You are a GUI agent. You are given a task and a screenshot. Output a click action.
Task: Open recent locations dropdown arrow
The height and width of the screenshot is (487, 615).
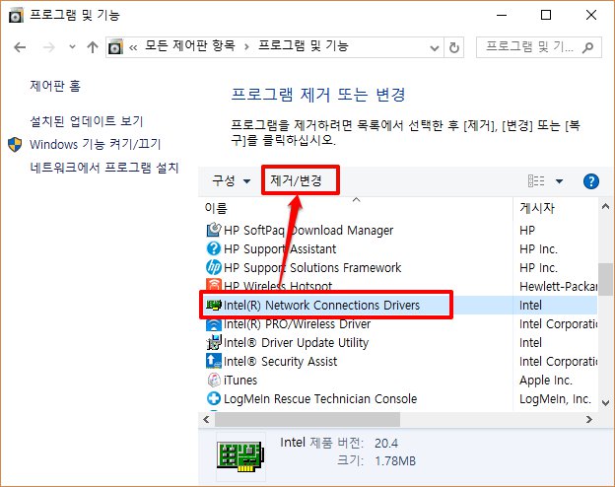pyautogui.click(x=72, y=47)
